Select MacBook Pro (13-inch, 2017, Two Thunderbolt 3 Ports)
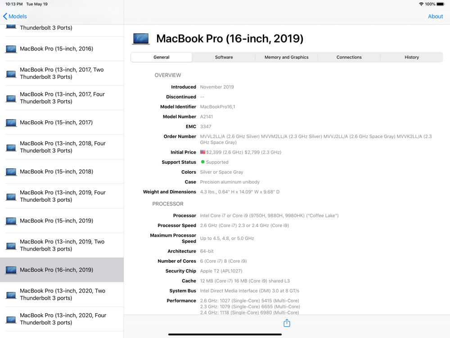This screenshot has height=338, width=450. tap(62, 73)
